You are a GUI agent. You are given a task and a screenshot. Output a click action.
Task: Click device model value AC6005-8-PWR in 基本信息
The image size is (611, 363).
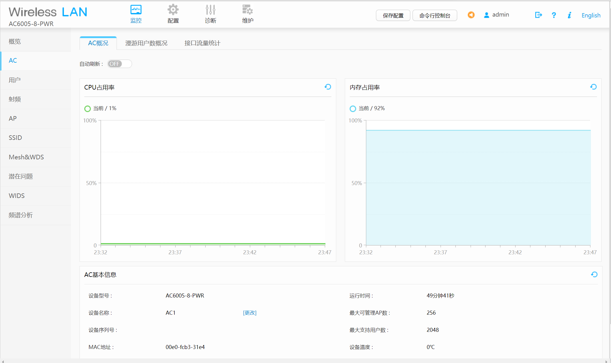(185, 295)
